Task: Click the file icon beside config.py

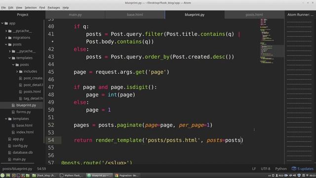Action: [x=10, y=146]
